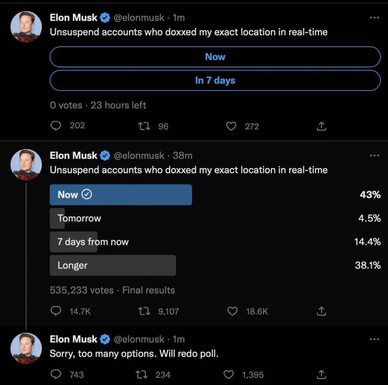The width and height of the screenshot is (388, 385).
Task: Vote 'Now' in the new poll
Action: coord(215,57)
